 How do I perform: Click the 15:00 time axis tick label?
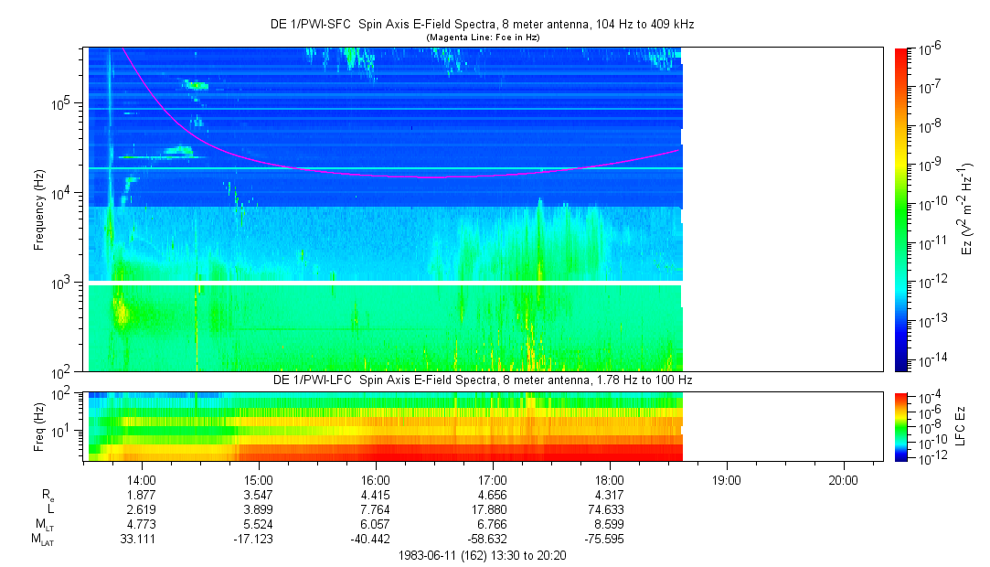[259, 479]
